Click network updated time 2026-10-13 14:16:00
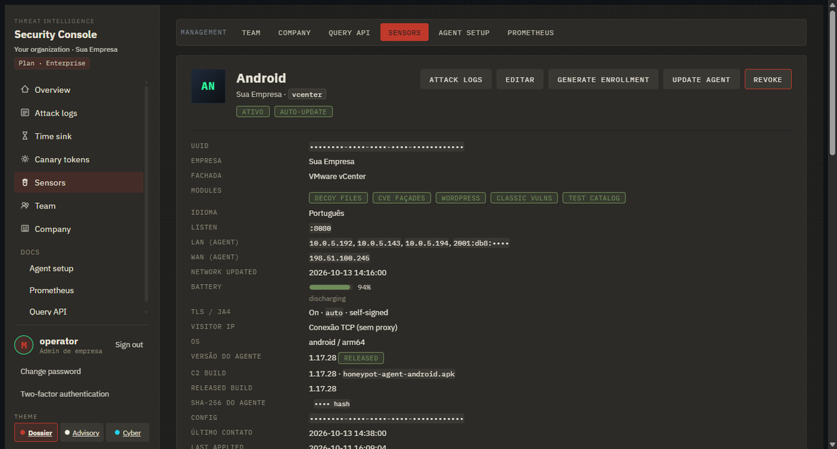Screen dimensions: 837x449 (x=347, y=273)
